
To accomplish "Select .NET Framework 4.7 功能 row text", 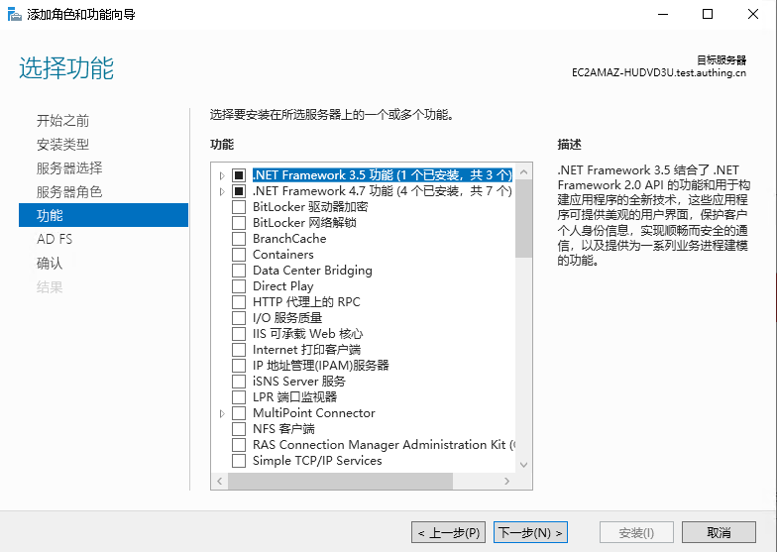I will 383,191.
